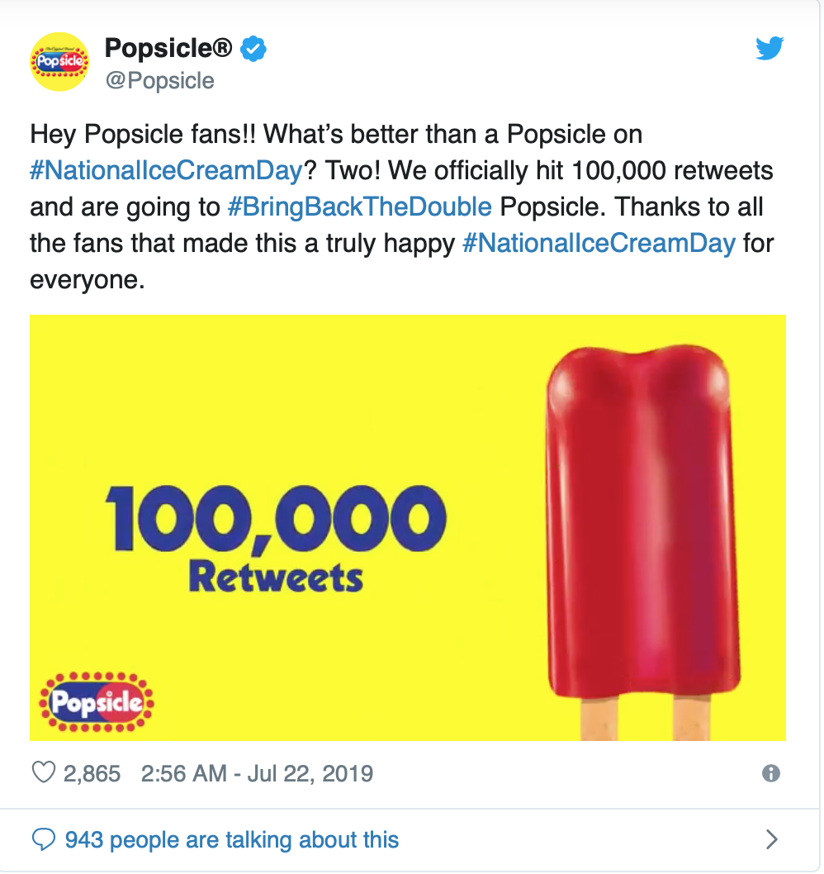Like the tweet with heart icon
The width and height of the screenshot is (824, 874).
pos(44,772)
